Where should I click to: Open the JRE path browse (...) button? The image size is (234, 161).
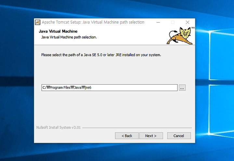pos(182,88)
